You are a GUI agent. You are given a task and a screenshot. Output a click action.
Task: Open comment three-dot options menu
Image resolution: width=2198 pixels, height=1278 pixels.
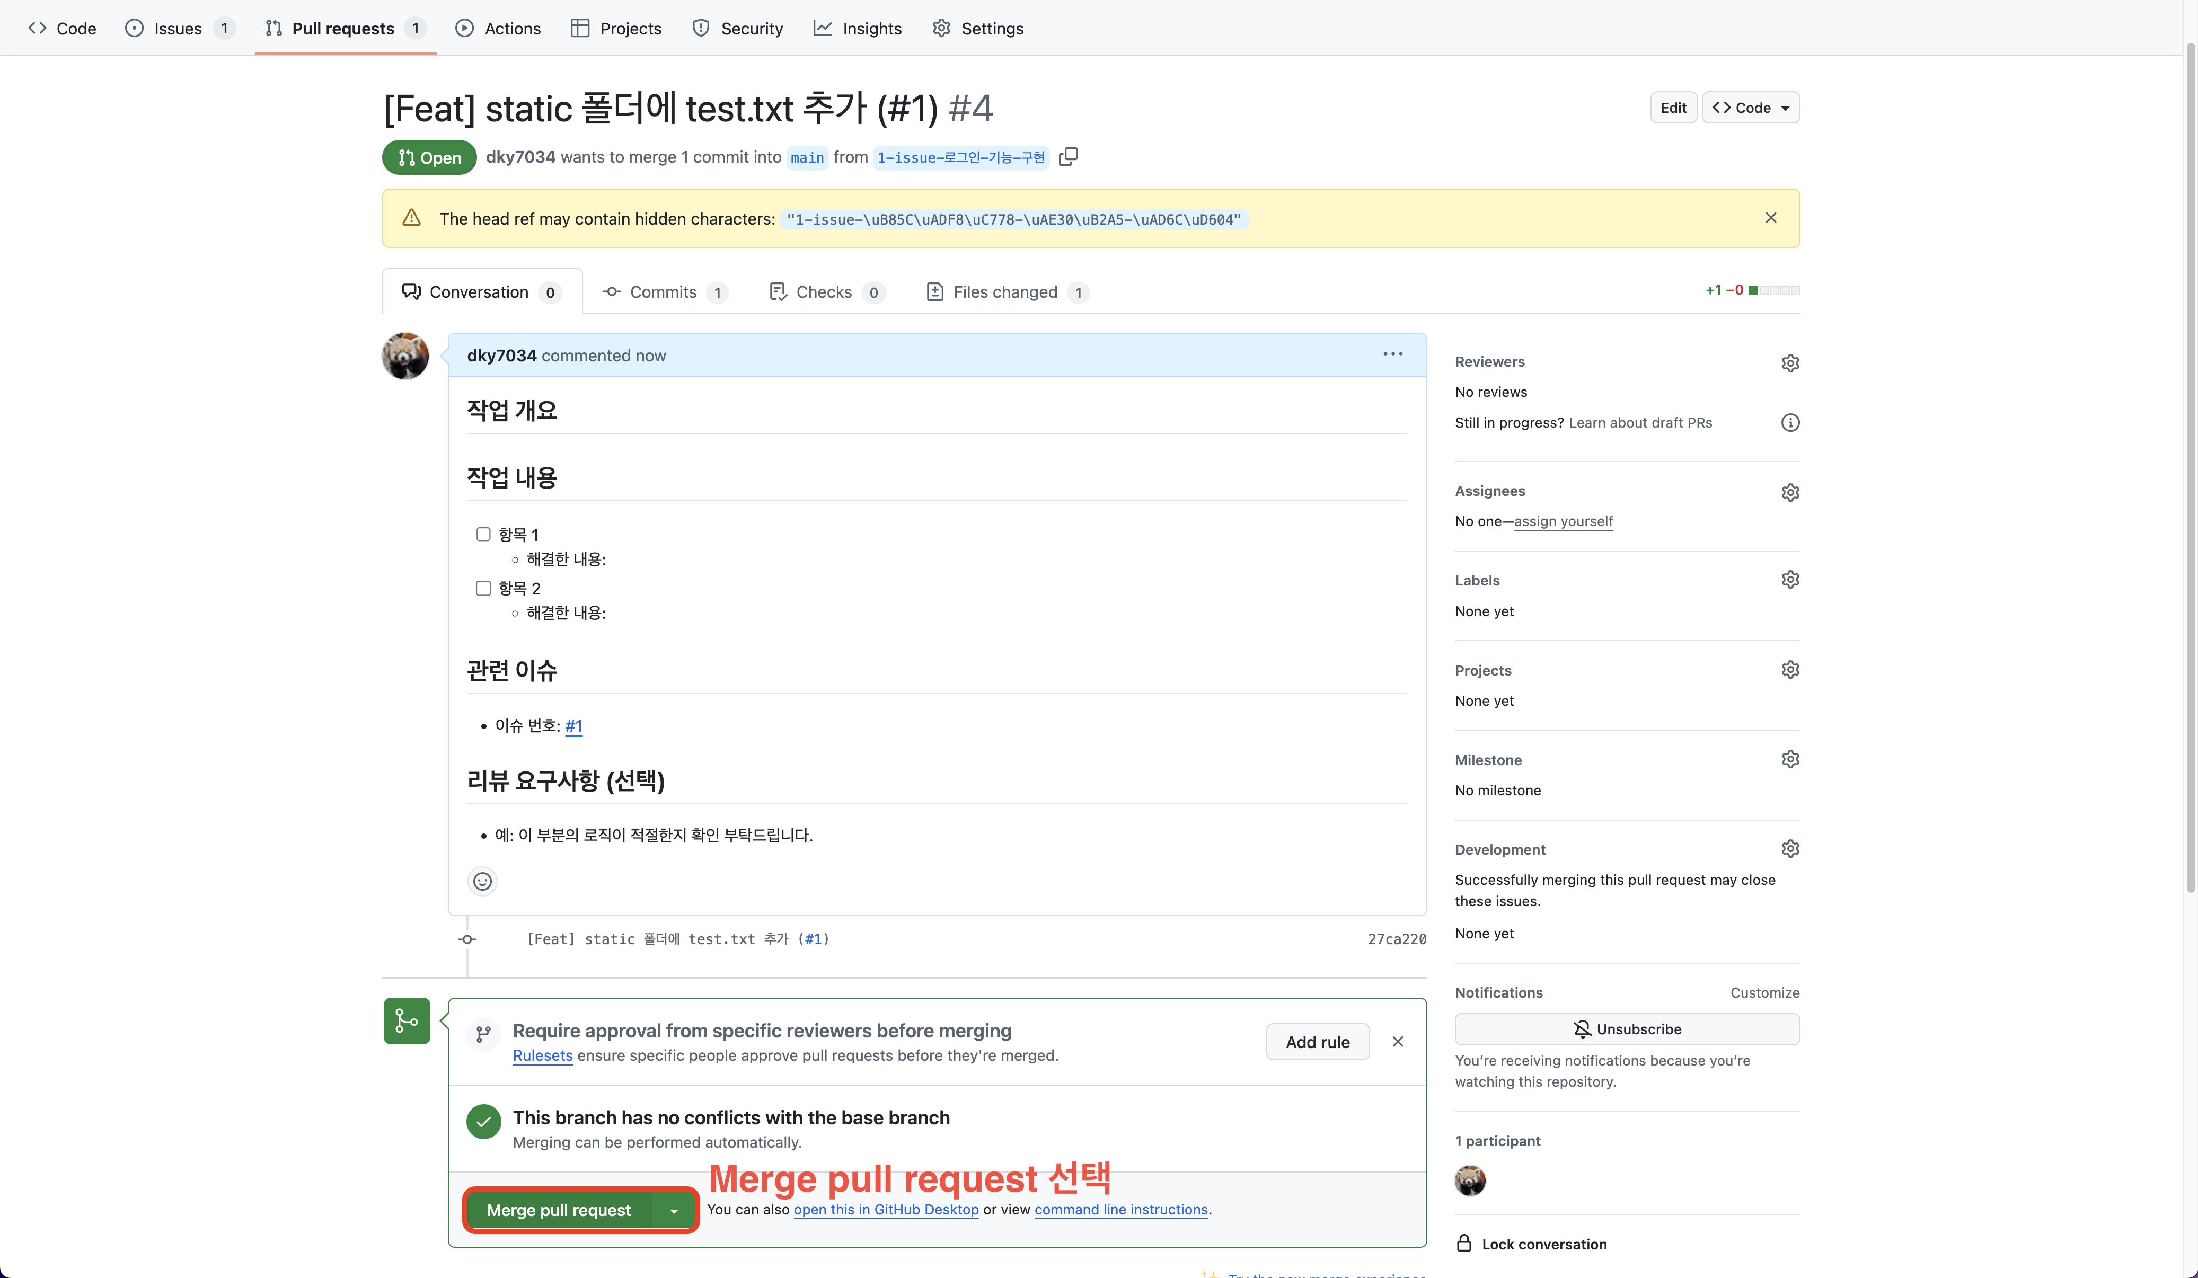click(1393, 354)
